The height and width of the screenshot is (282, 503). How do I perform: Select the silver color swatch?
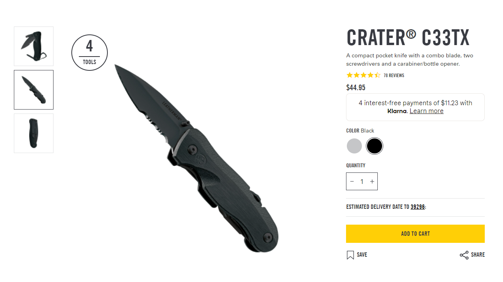pyautogui.click(x=354, y=146)
